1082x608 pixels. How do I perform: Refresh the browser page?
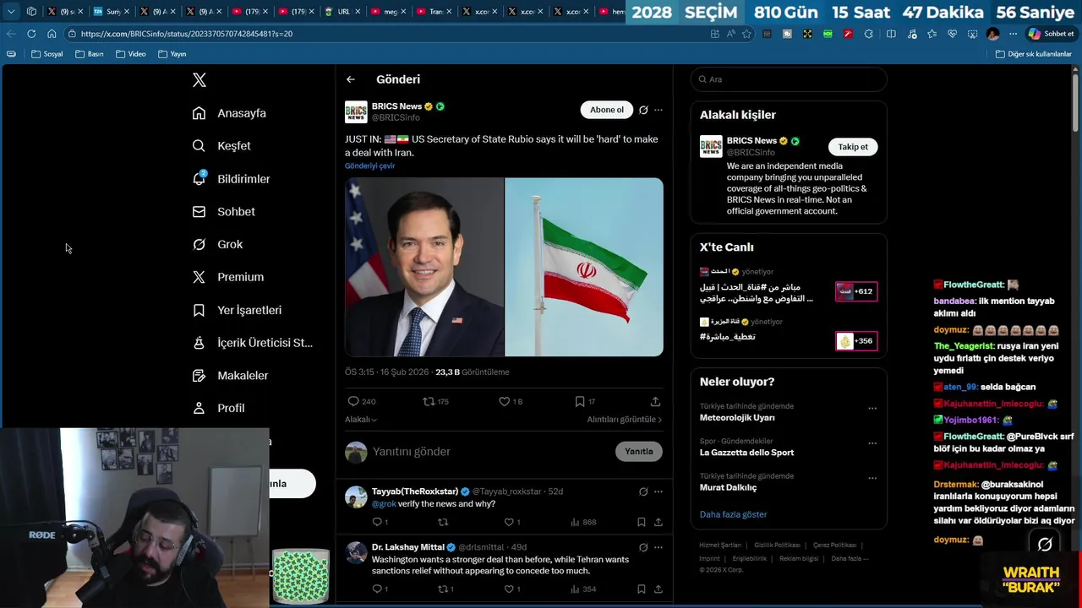[31, 34]
